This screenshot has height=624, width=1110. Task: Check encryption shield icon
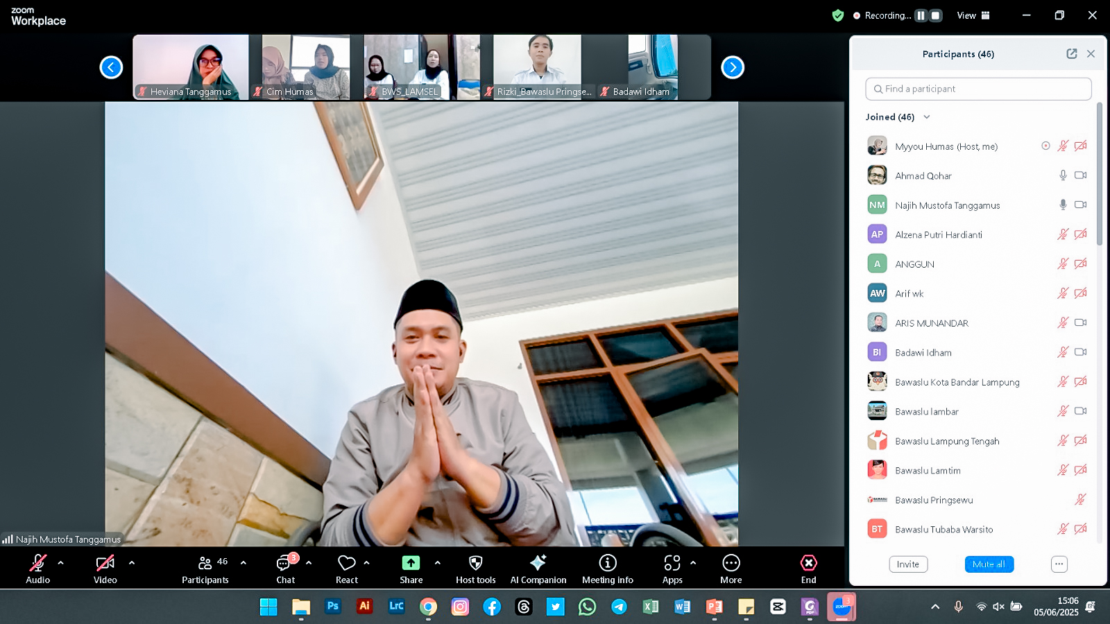tap(838, 15)
